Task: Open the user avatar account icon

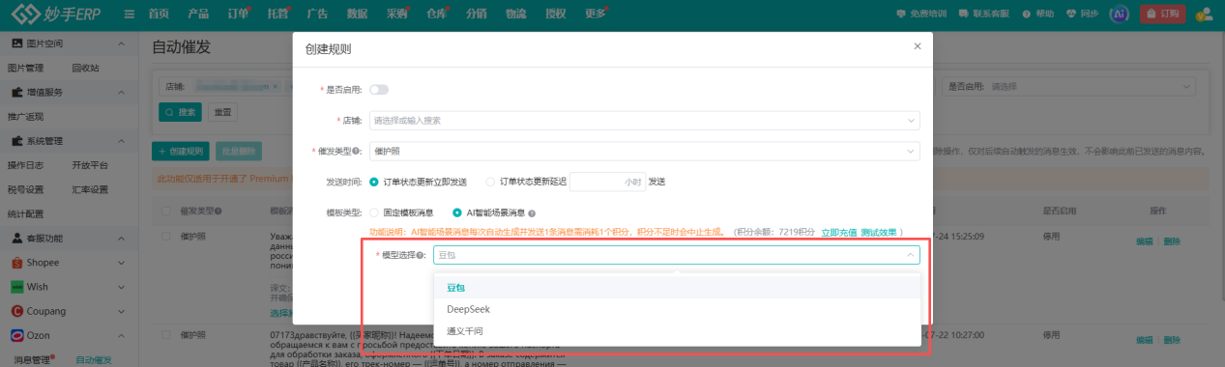Action: click(1205, 14)
